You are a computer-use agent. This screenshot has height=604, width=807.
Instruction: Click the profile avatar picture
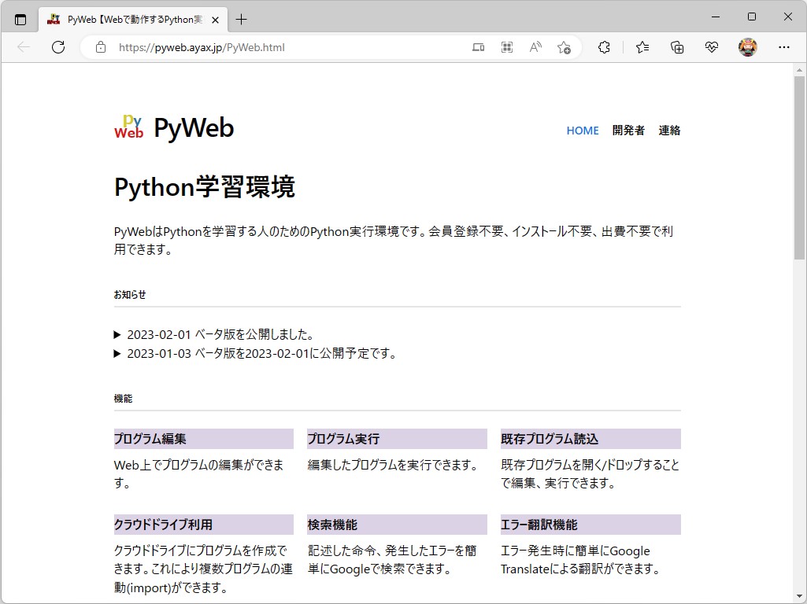[x=748, y=47]
